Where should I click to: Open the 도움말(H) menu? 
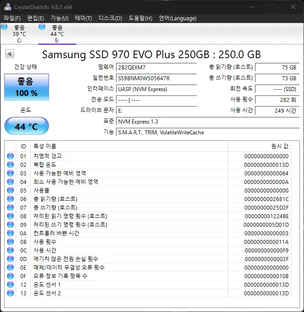pyautogui.click(x=140, y=18)
